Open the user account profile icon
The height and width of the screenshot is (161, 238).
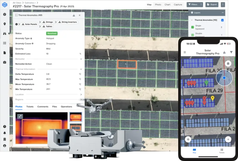pyautogui.click(x=5, y=146)
